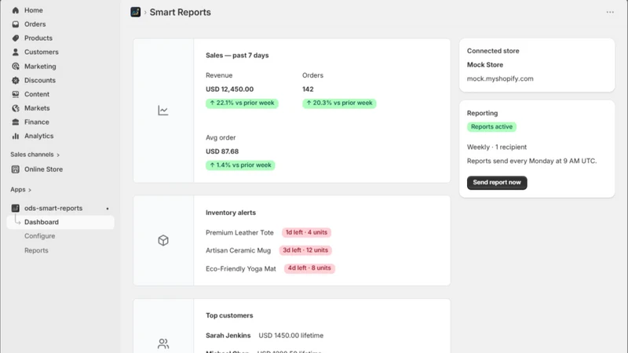Click the 142 orders value
Screen dimensions: 628x353
pos(308,89)
